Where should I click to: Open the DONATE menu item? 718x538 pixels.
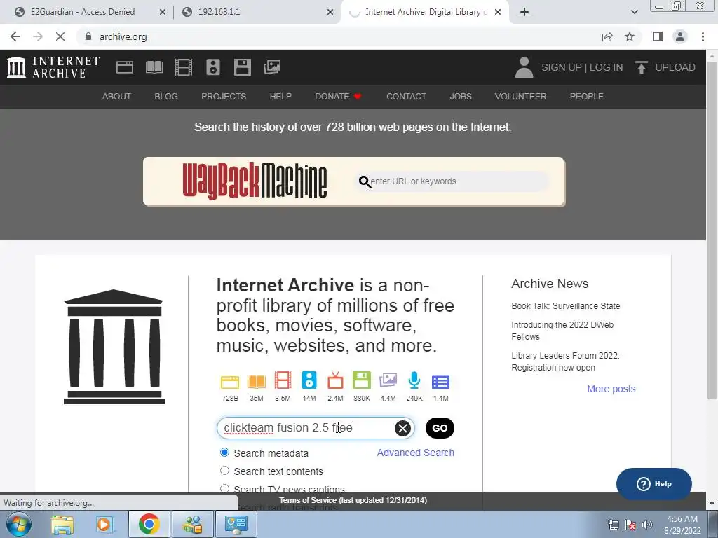coord(338,97)
